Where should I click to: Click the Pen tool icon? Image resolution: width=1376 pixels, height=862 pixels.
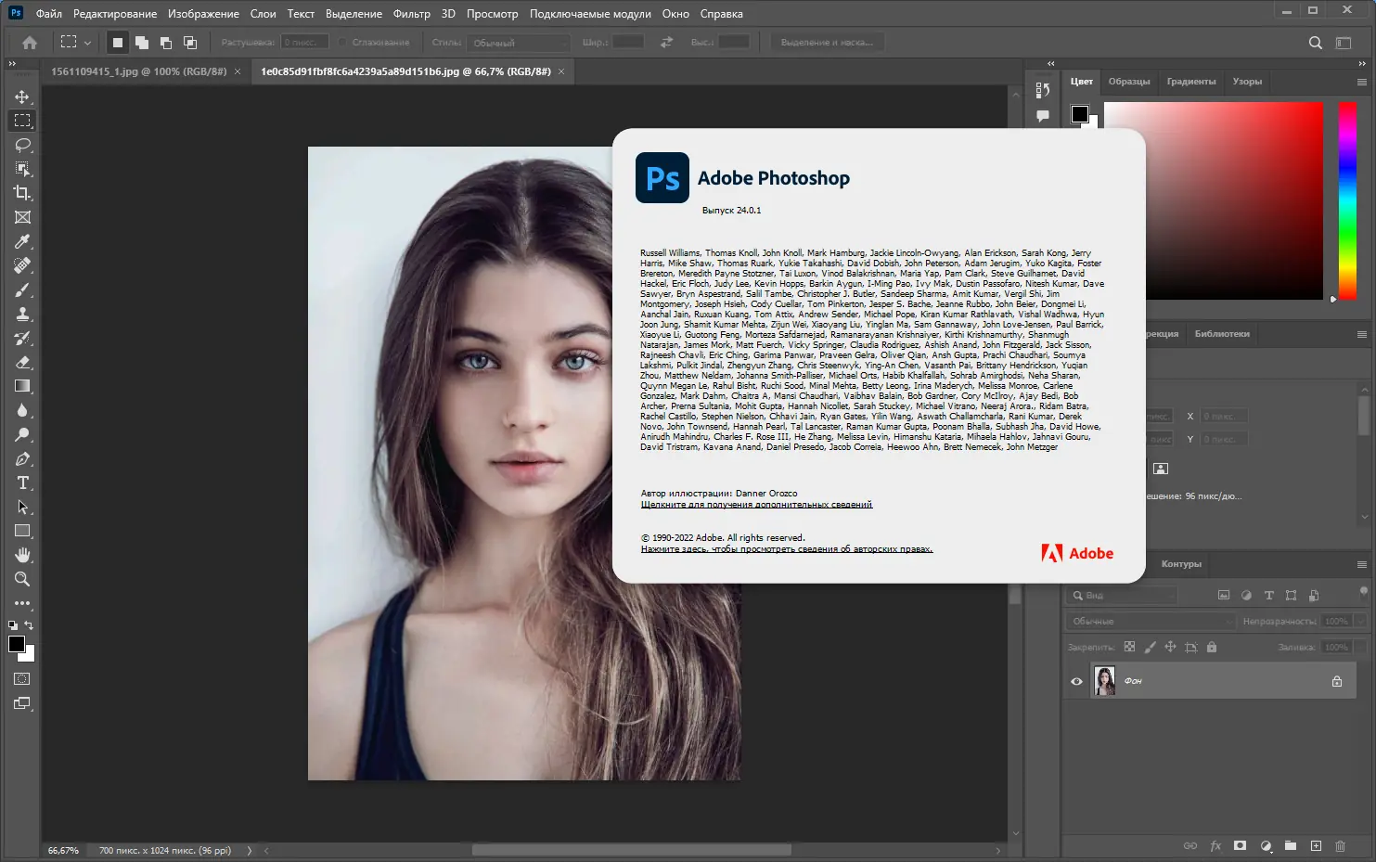coord(22,458)
